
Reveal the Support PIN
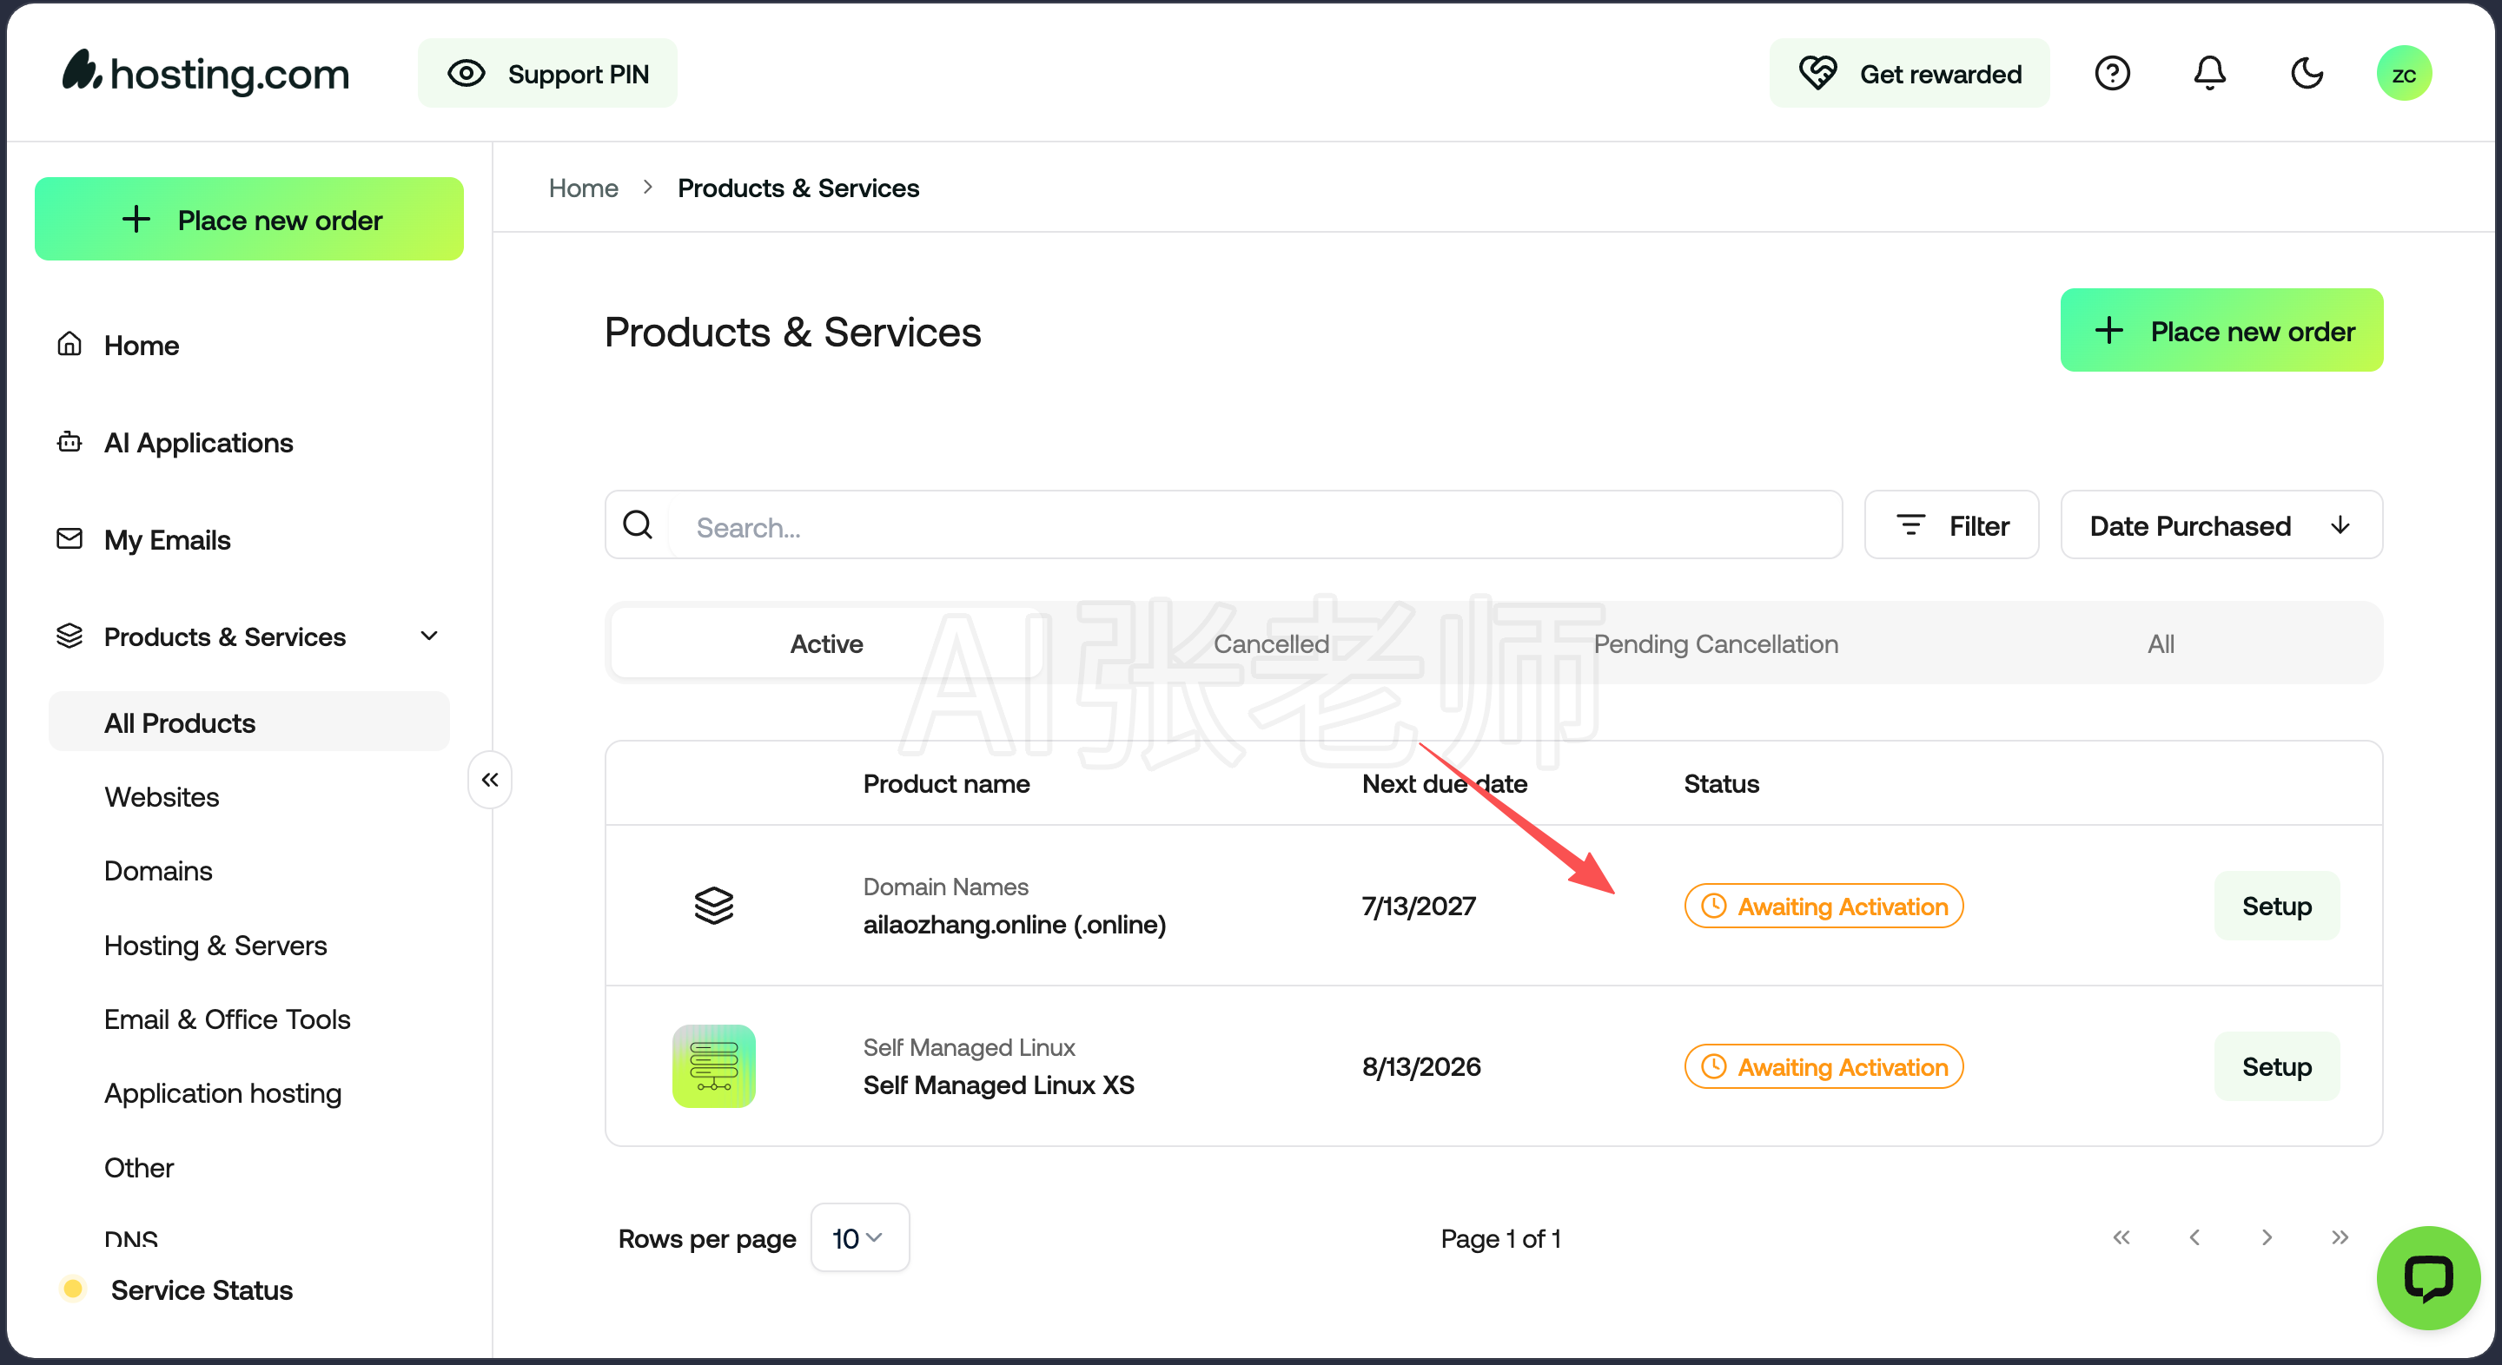coord(548,73)
